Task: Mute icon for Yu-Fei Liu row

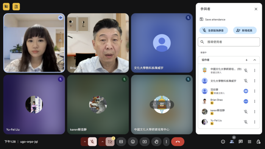Action: [x=246, y=122]
